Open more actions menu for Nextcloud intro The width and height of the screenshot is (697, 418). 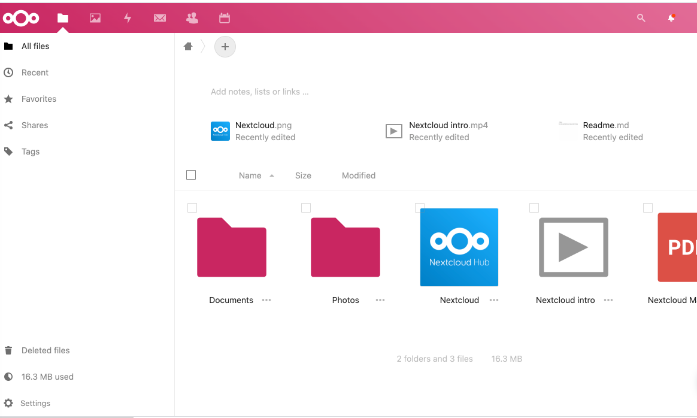(x=608, y=300)
